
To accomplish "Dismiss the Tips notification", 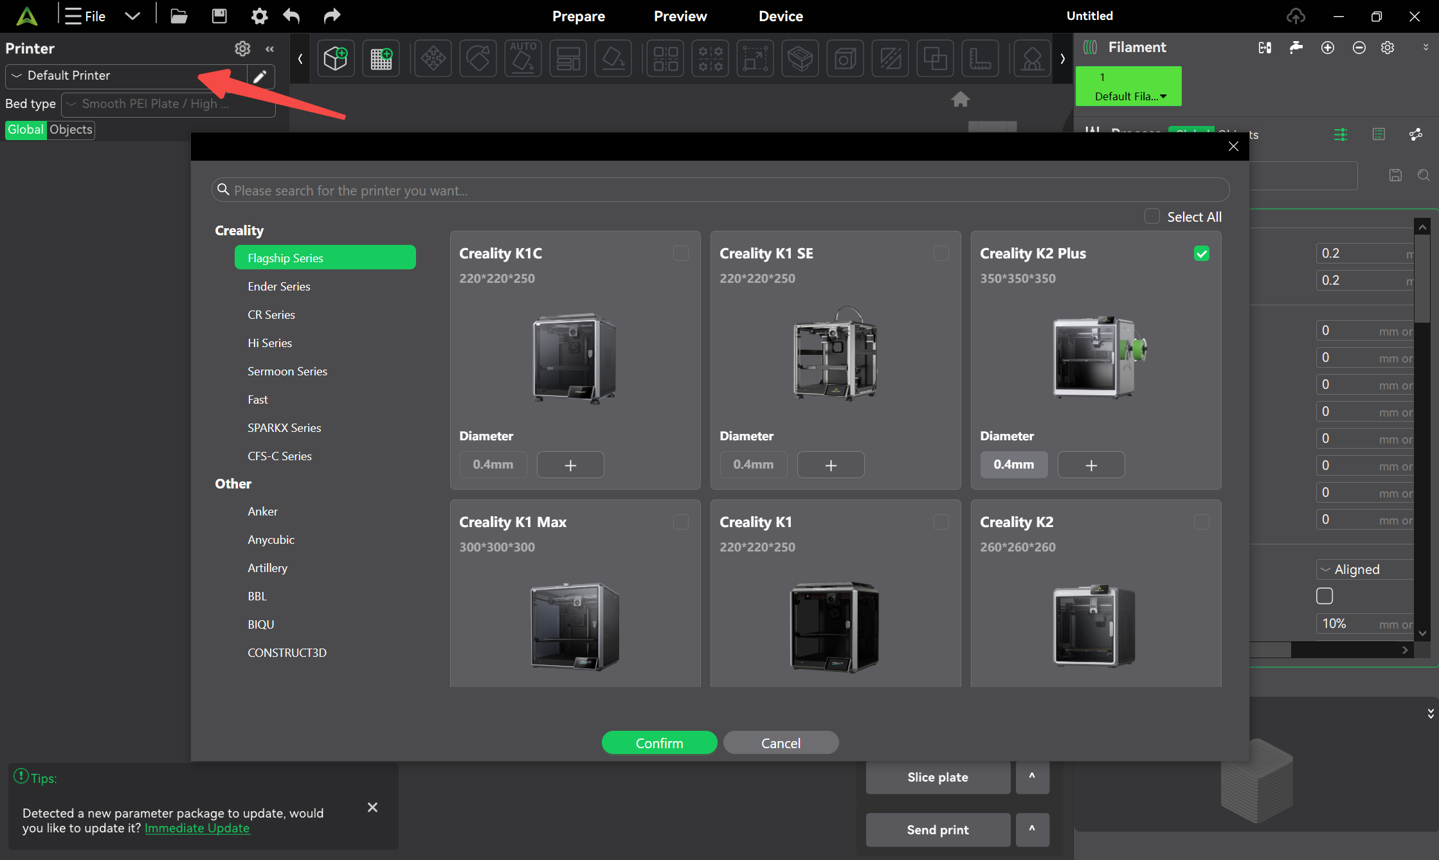I will (372, 807).
